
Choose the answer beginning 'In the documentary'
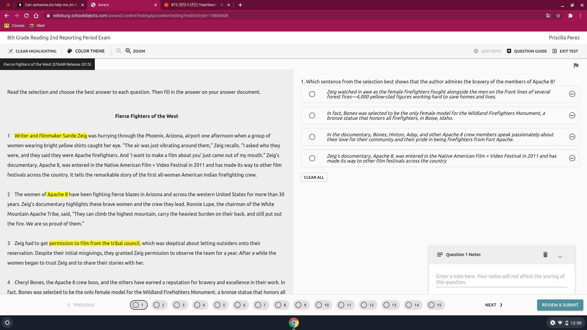tap(312, 137)
